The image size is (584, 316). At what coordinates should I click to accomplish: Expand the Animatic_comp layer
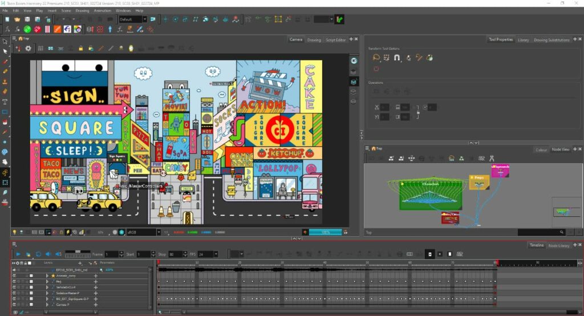coord(47,276)
